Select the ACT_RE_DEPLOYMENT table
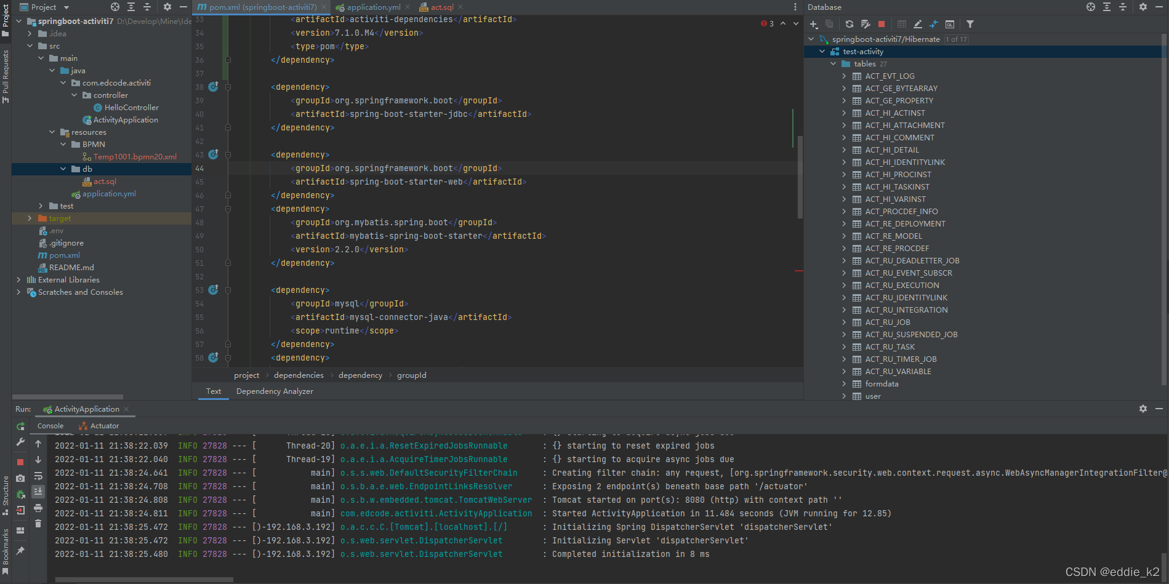The width and height of the screenshot is (1169, 584). [905, 224]
